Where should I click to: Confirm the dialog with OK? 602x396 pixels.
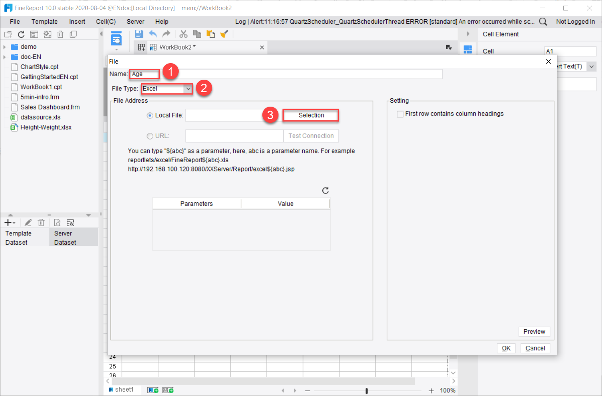click(x=506, y=348)
